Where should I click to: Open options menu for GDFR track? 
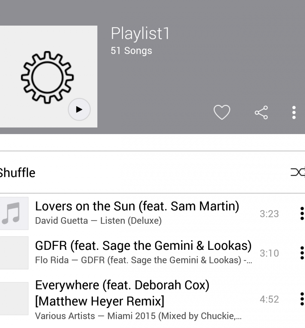tap(302, 253)
